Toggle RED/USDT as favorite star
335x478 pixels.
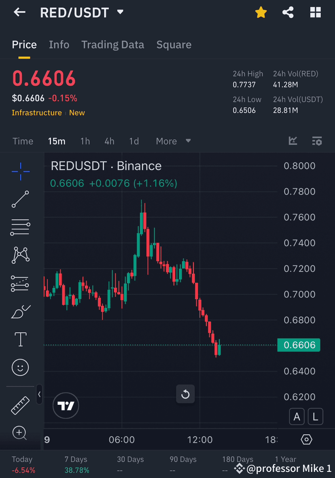(x=261, y=12)
